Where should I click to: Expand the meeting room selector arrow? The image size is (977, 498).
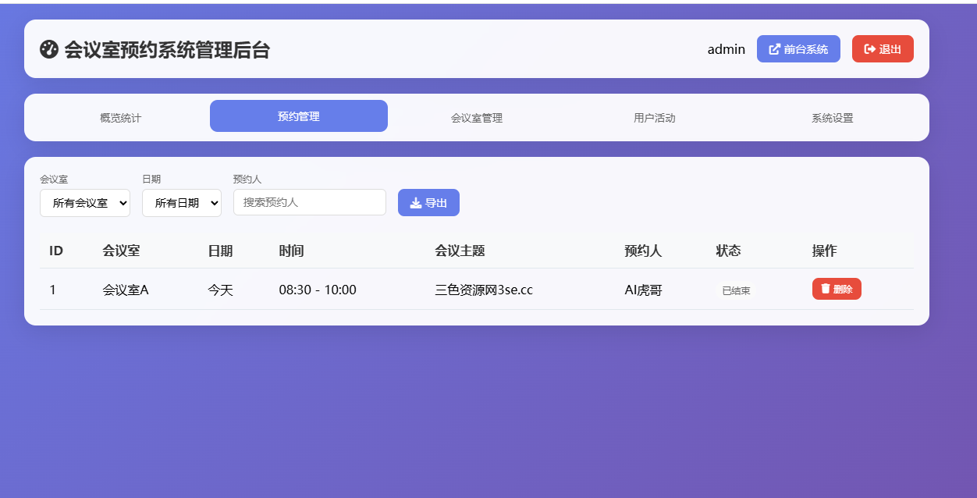(123, 202)
